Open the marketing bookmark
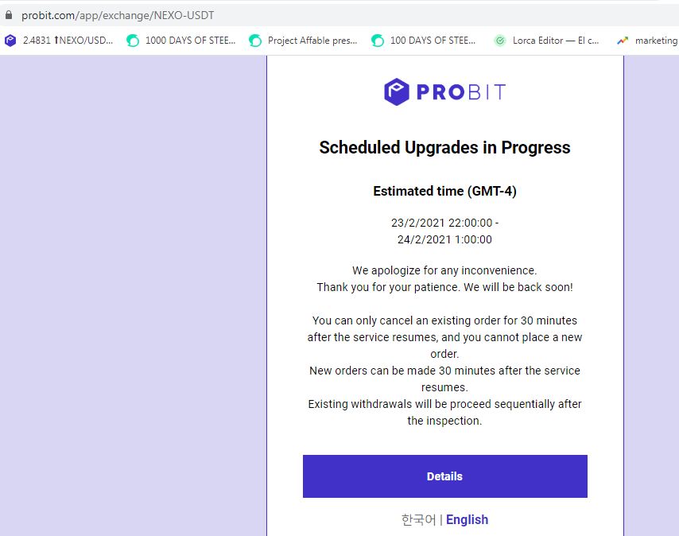 tap(648, 41)
